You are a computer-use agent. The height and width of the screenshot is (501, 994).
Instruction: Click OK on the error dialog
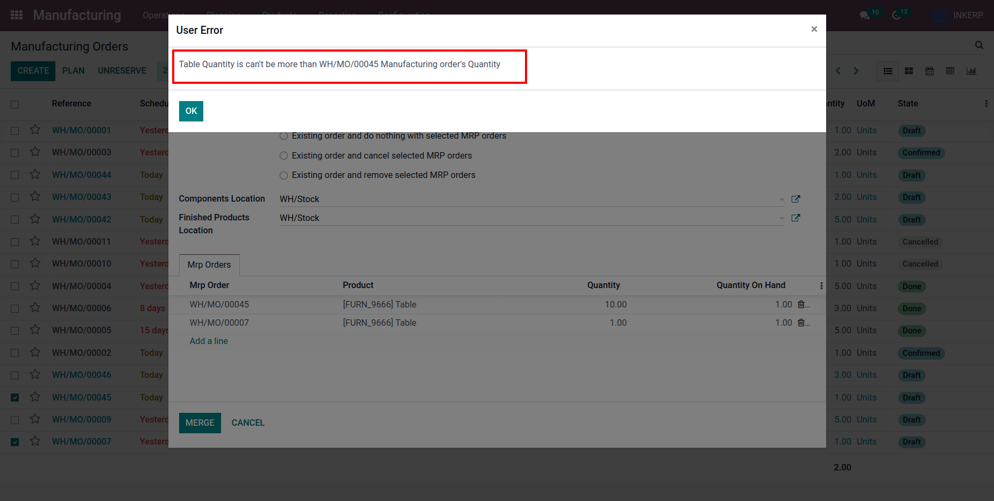point(191,111)
